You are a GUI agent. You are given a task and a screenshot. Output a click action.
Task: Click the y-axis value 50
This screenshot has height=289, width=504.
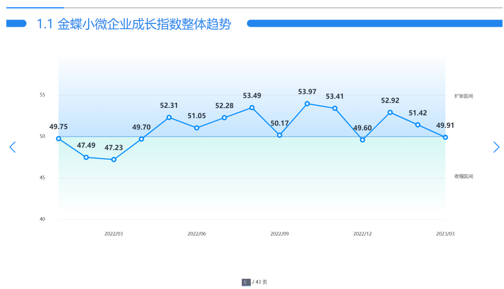[x=42, y=137]
